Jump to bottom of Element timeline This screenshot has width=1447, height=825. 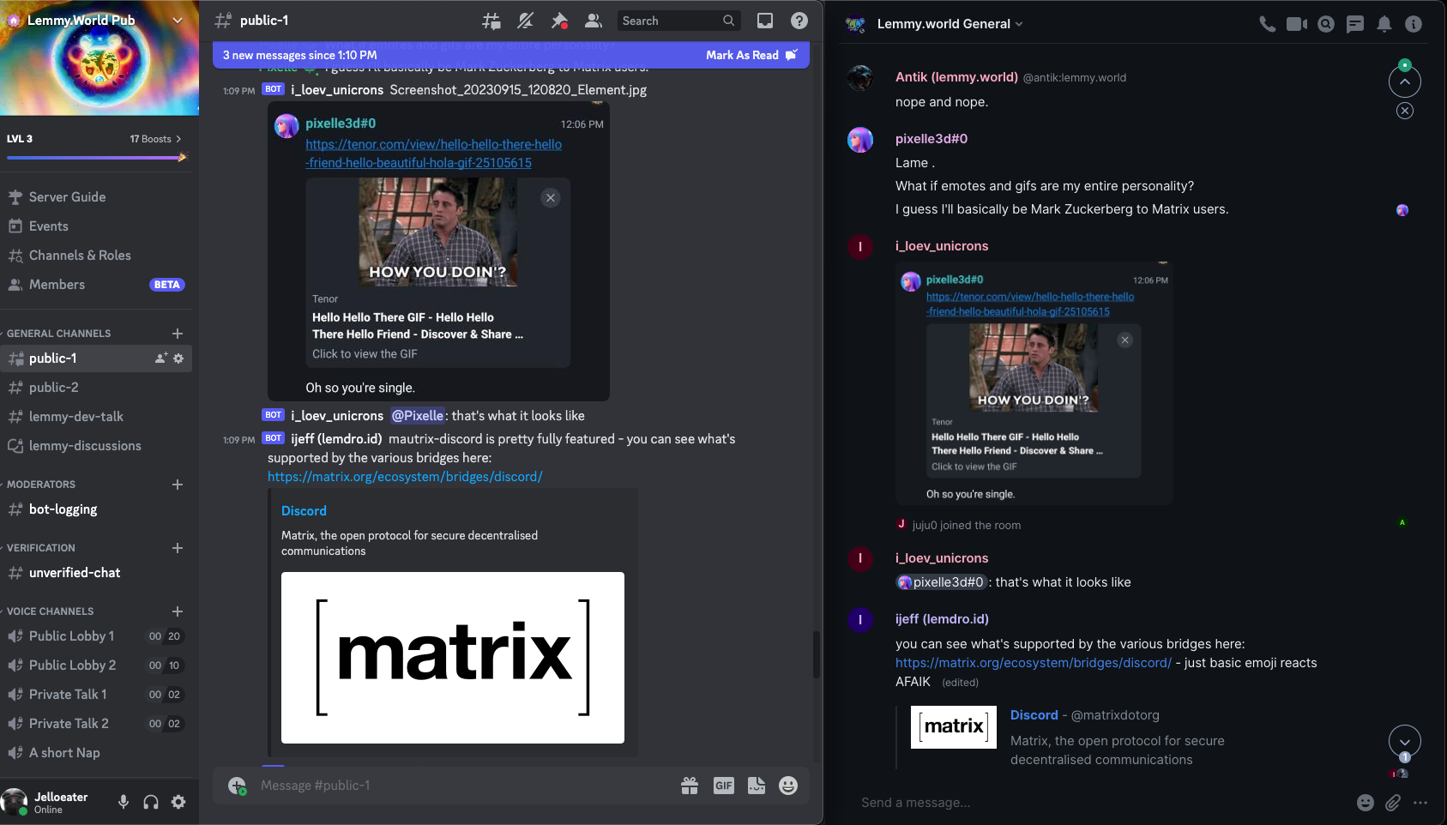pyautogui.click(x=1405, y=741)
